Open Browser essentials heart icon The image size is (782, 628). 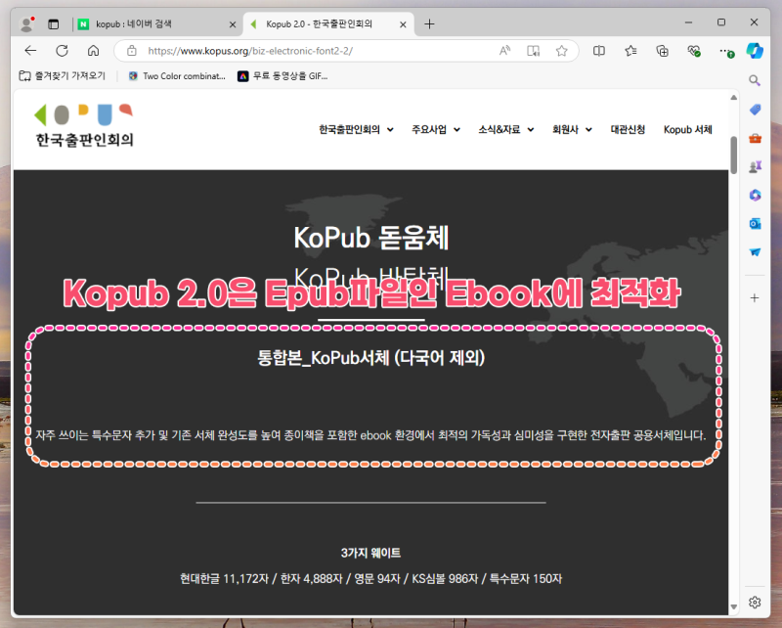pyautogui.click(x=694, y=51)
